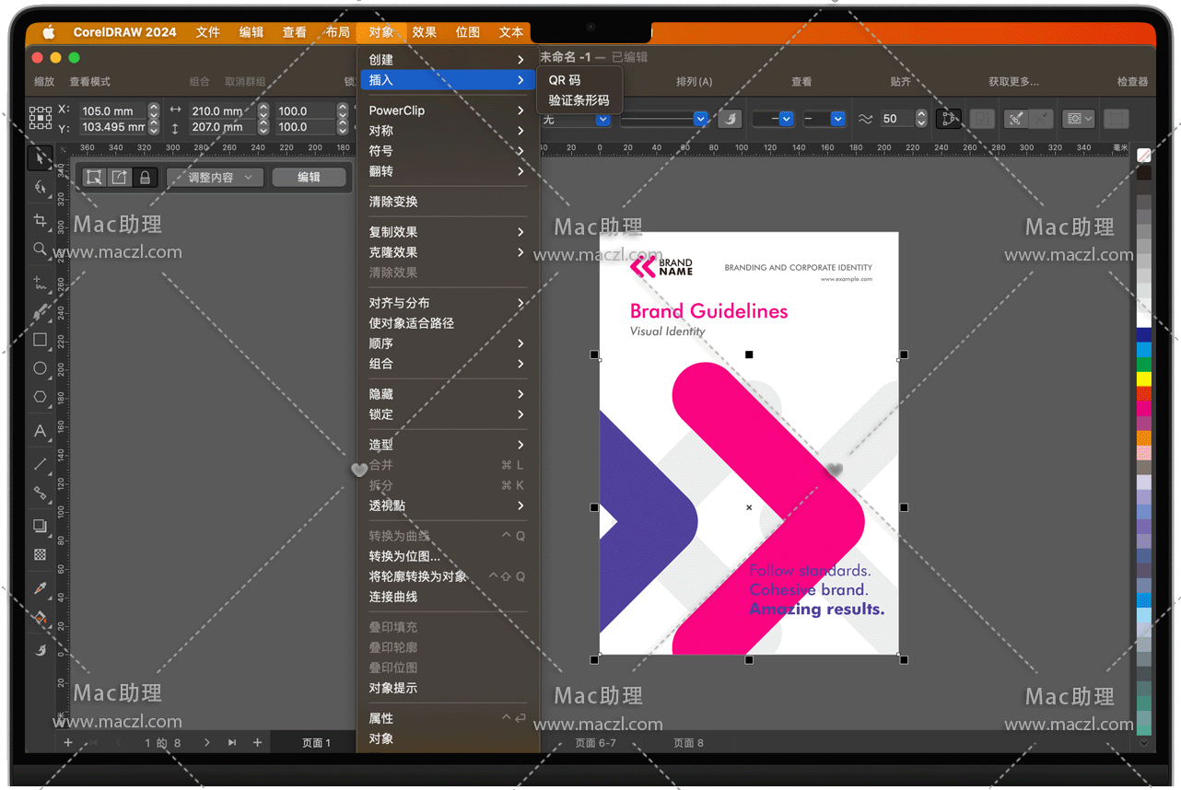This screenshot has width=1181, height=790.
Task: Toggle the wrap text button in property bar
Action: 1076,119
